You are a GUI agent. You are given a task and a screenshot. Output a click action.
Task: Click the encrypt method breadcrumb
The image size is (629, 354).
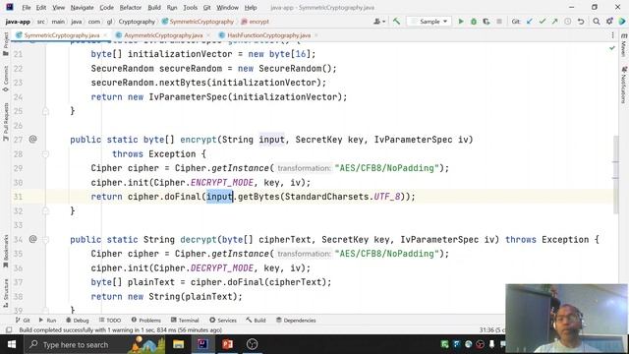click(x=256, y=22)
